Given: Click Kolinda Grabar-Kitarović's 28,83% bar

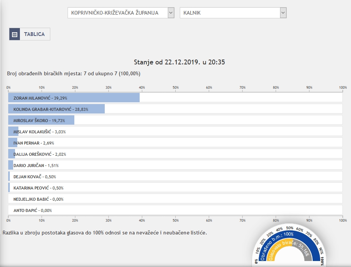Looking at the screenshot, I should 56,109.
